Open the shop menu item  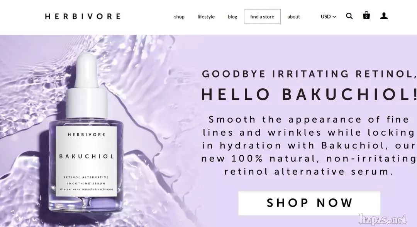(x=179, y=17)
